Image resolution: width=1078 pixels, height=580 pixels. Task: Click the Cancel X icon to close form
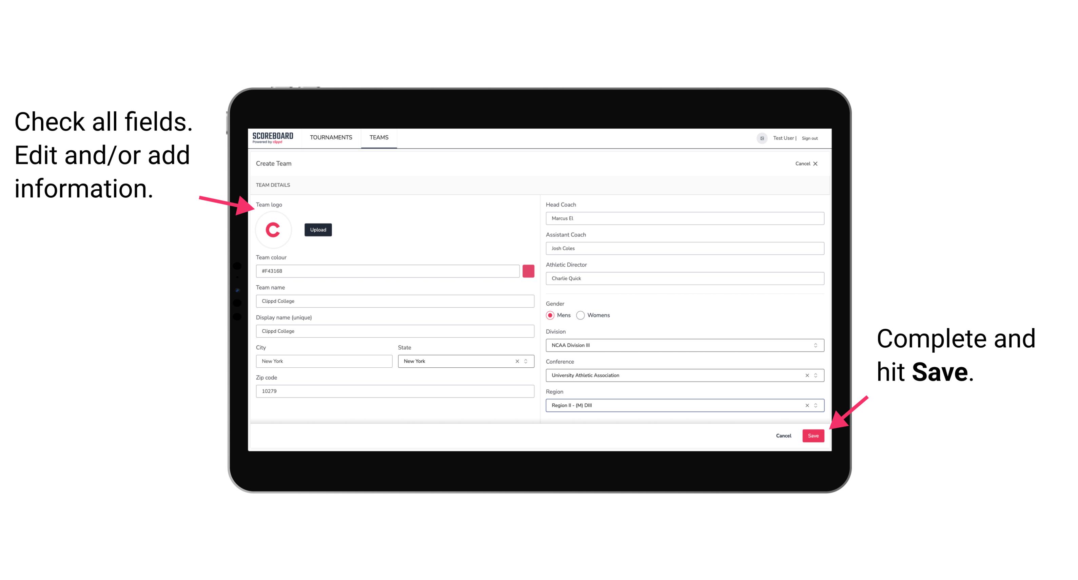pos(817,163)
